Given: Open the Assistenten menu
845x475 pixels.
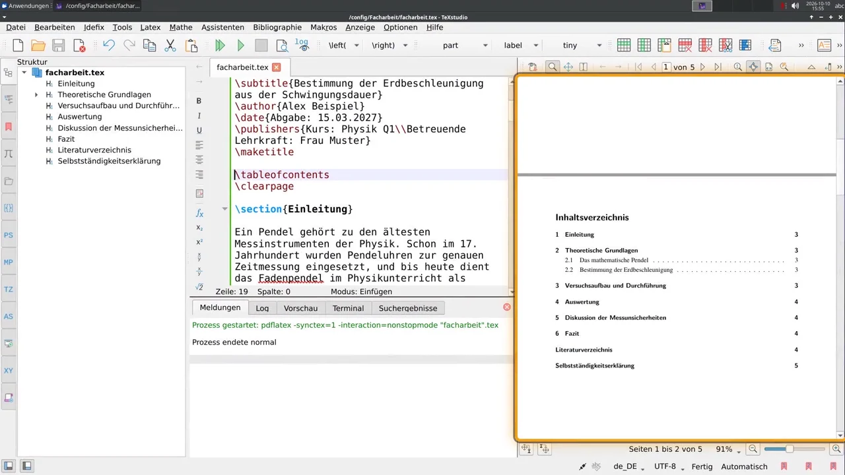Looking at the screenshot, I should (222, 27).
